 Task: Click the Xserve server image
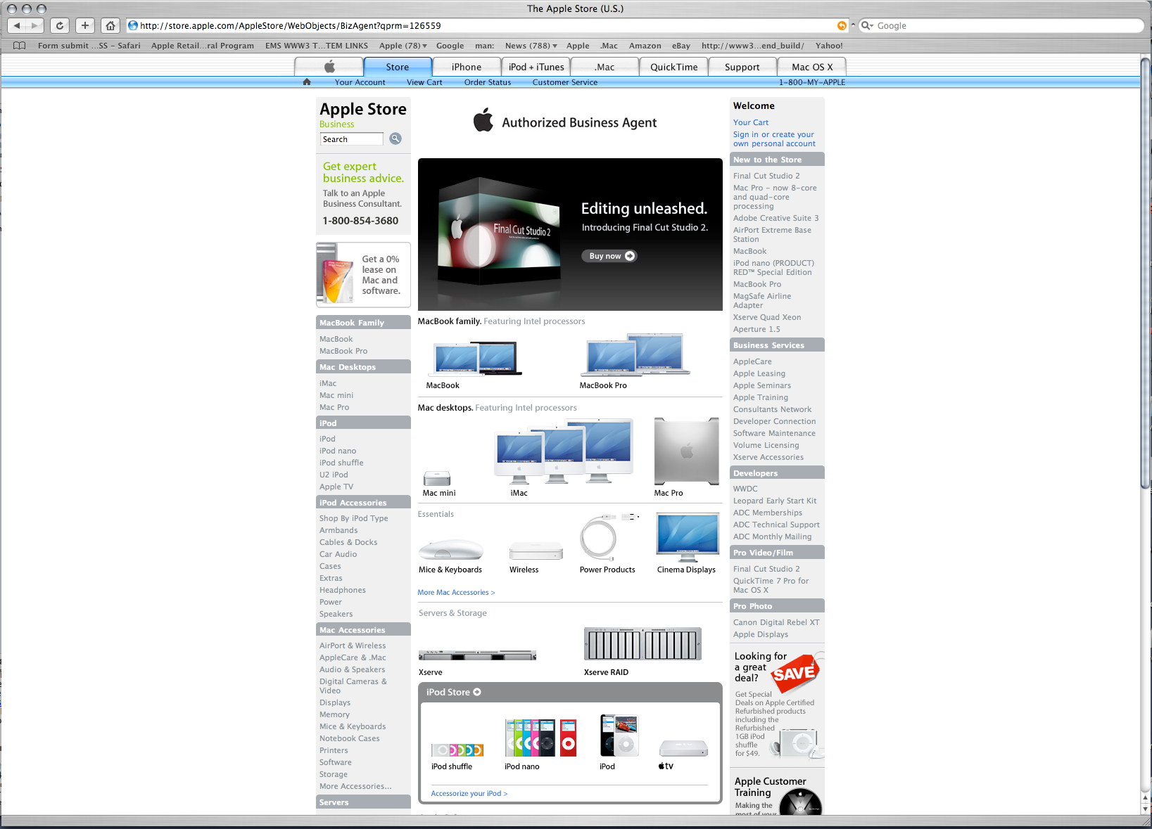477,655
